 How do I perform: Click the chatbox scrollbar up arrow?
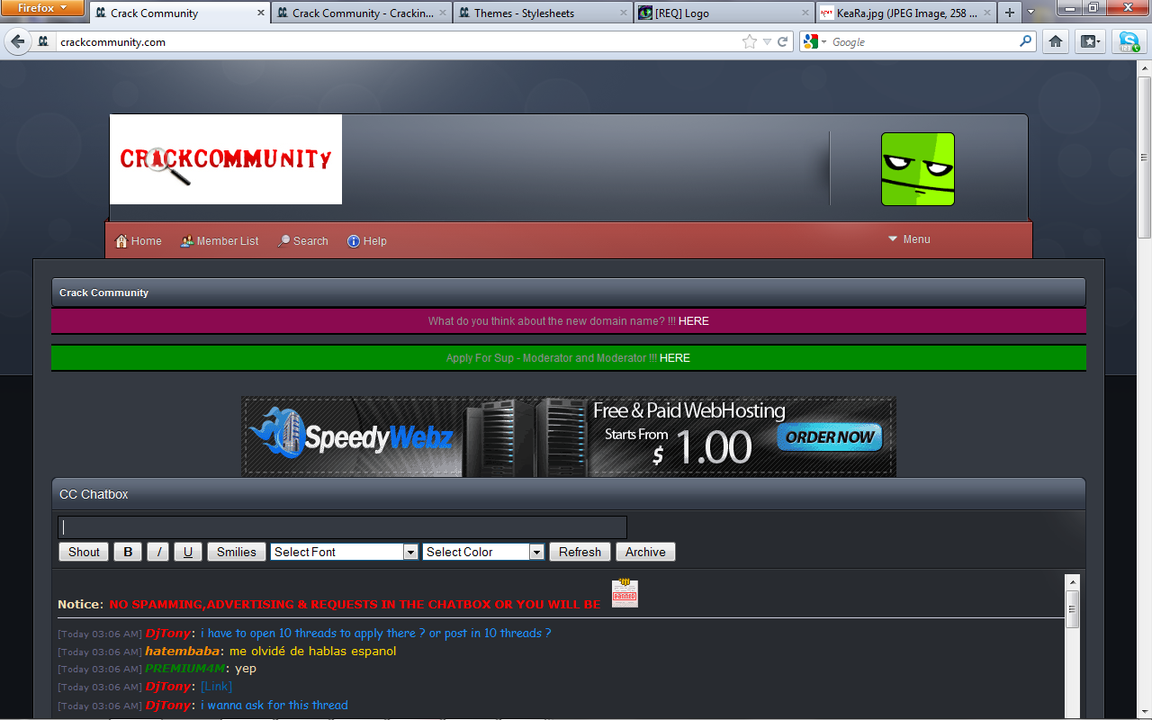1072,582
